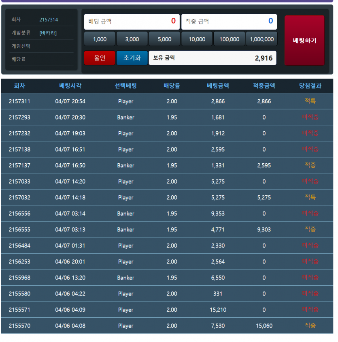Viewport: 338px width, 342px height.
Task: Reset bet with the 초기화 button
Action: point(132,58)
